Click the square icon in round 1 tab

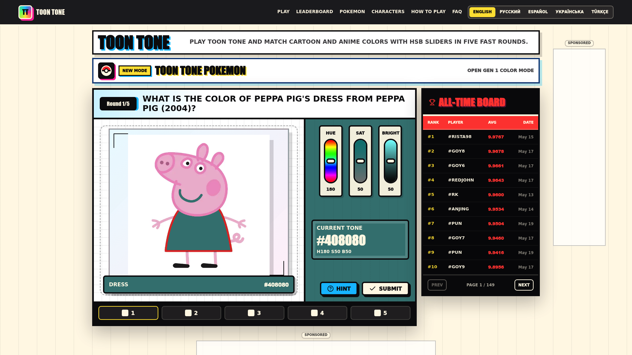coord(125,313)
